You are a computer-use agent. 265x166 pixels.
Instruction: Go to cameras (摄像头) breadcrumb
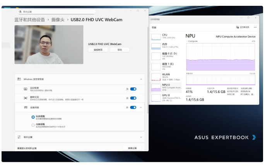58,20
